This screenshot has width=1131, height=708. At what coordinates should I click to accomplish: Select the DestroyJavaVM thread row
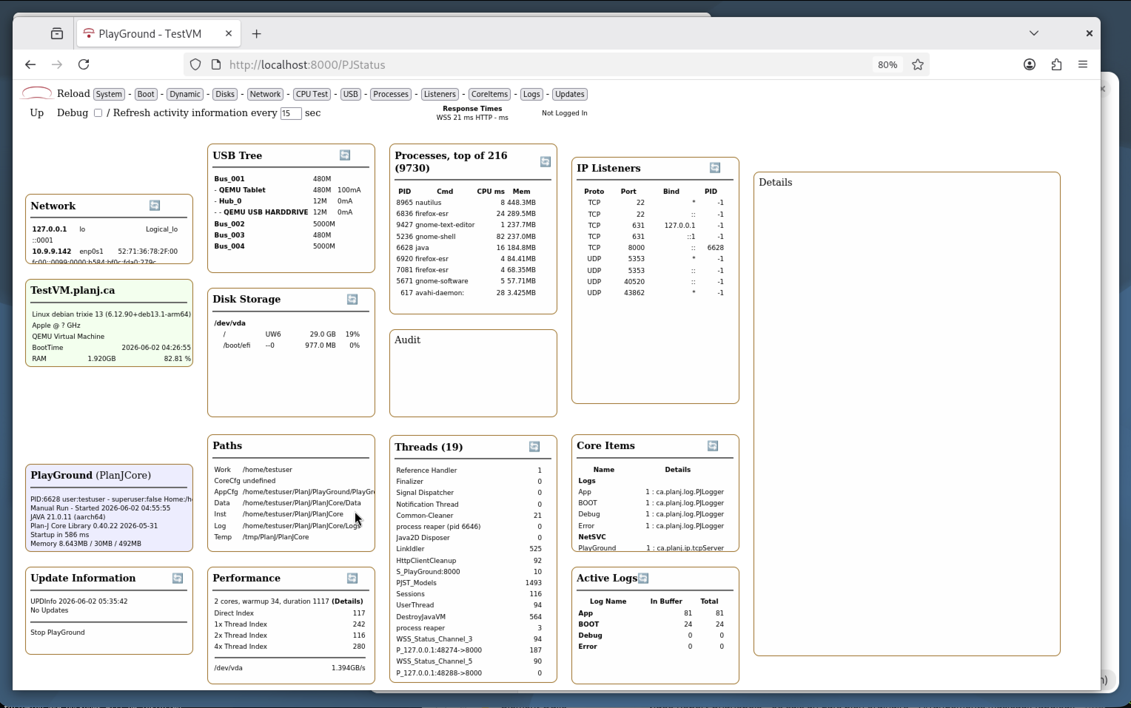click(x=469, y=617)
